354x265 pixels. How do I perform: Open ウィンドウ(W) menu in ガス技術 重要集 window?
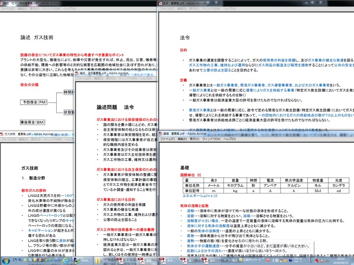tap(52, 139)
